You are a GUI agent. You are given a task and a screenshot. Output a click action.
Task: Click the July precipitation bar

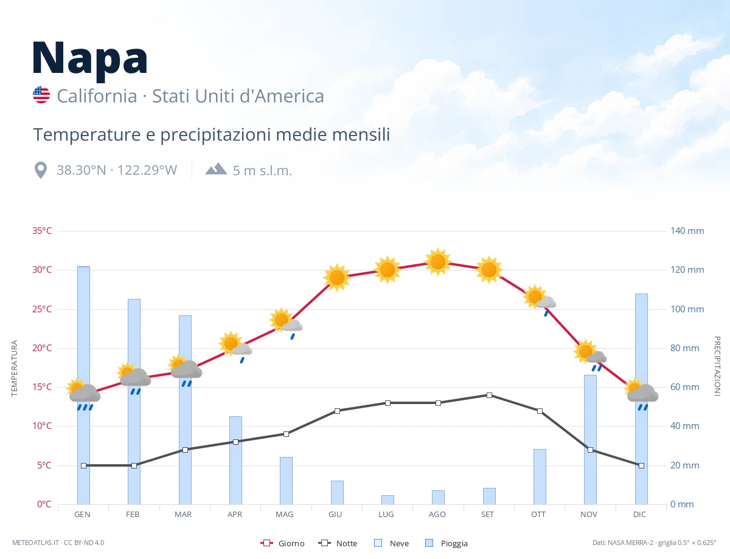(388, 499)
